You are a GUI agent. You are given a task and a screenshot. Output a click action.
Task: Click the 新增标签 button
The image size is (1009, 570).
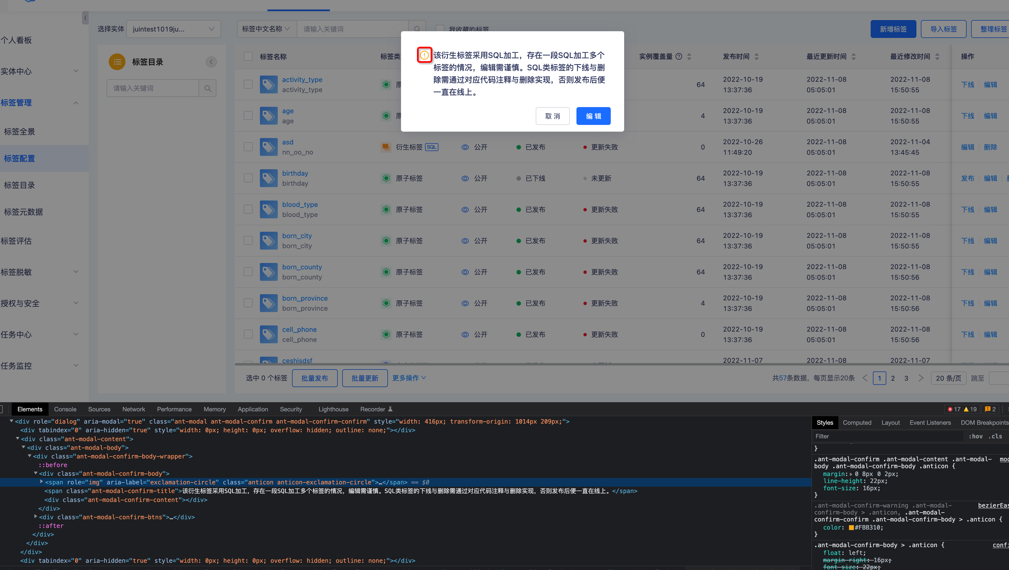click(894, 29)
